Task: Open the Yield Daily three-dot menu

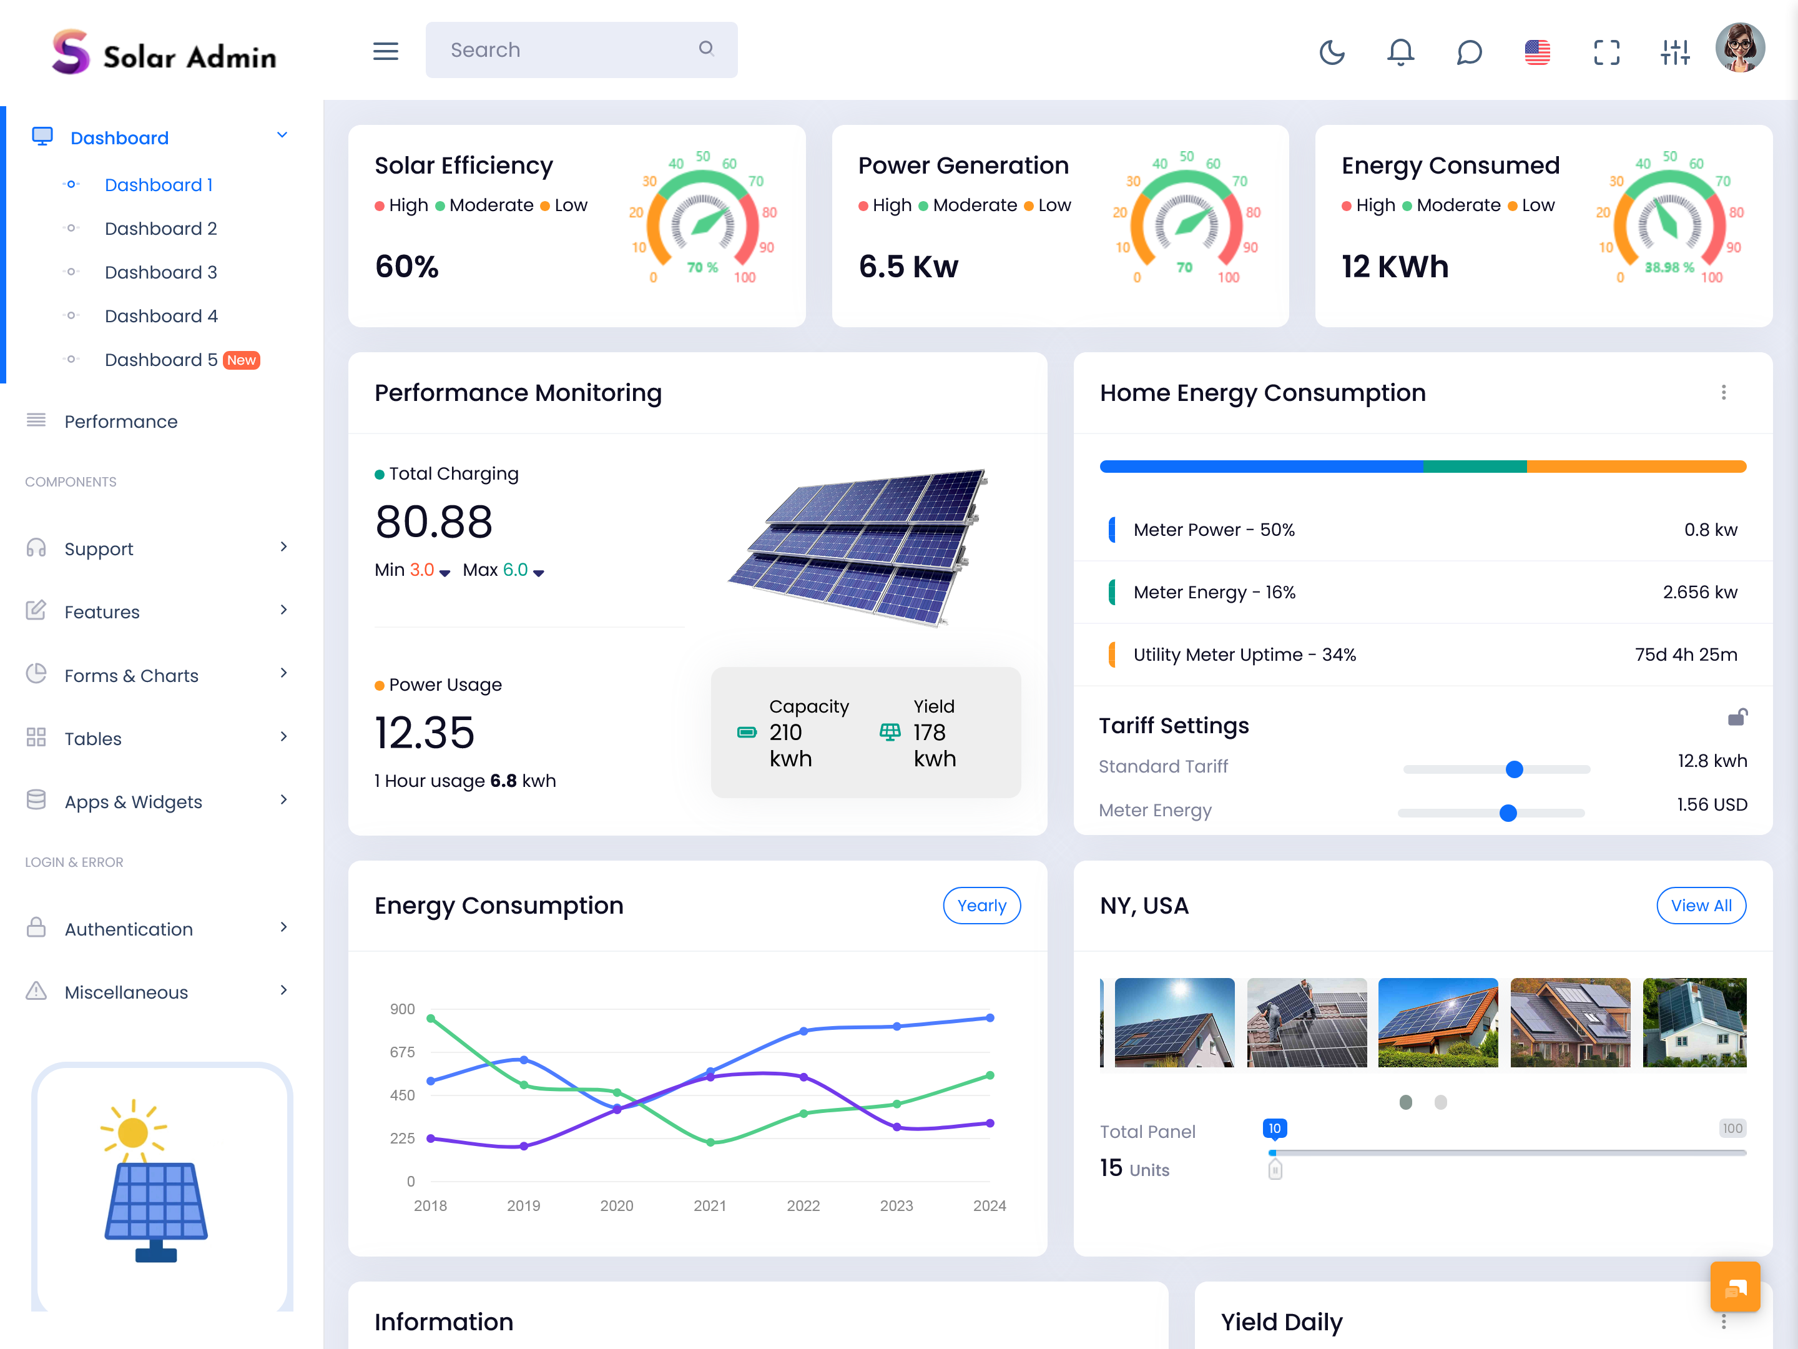Action: pos(1723,1322)
